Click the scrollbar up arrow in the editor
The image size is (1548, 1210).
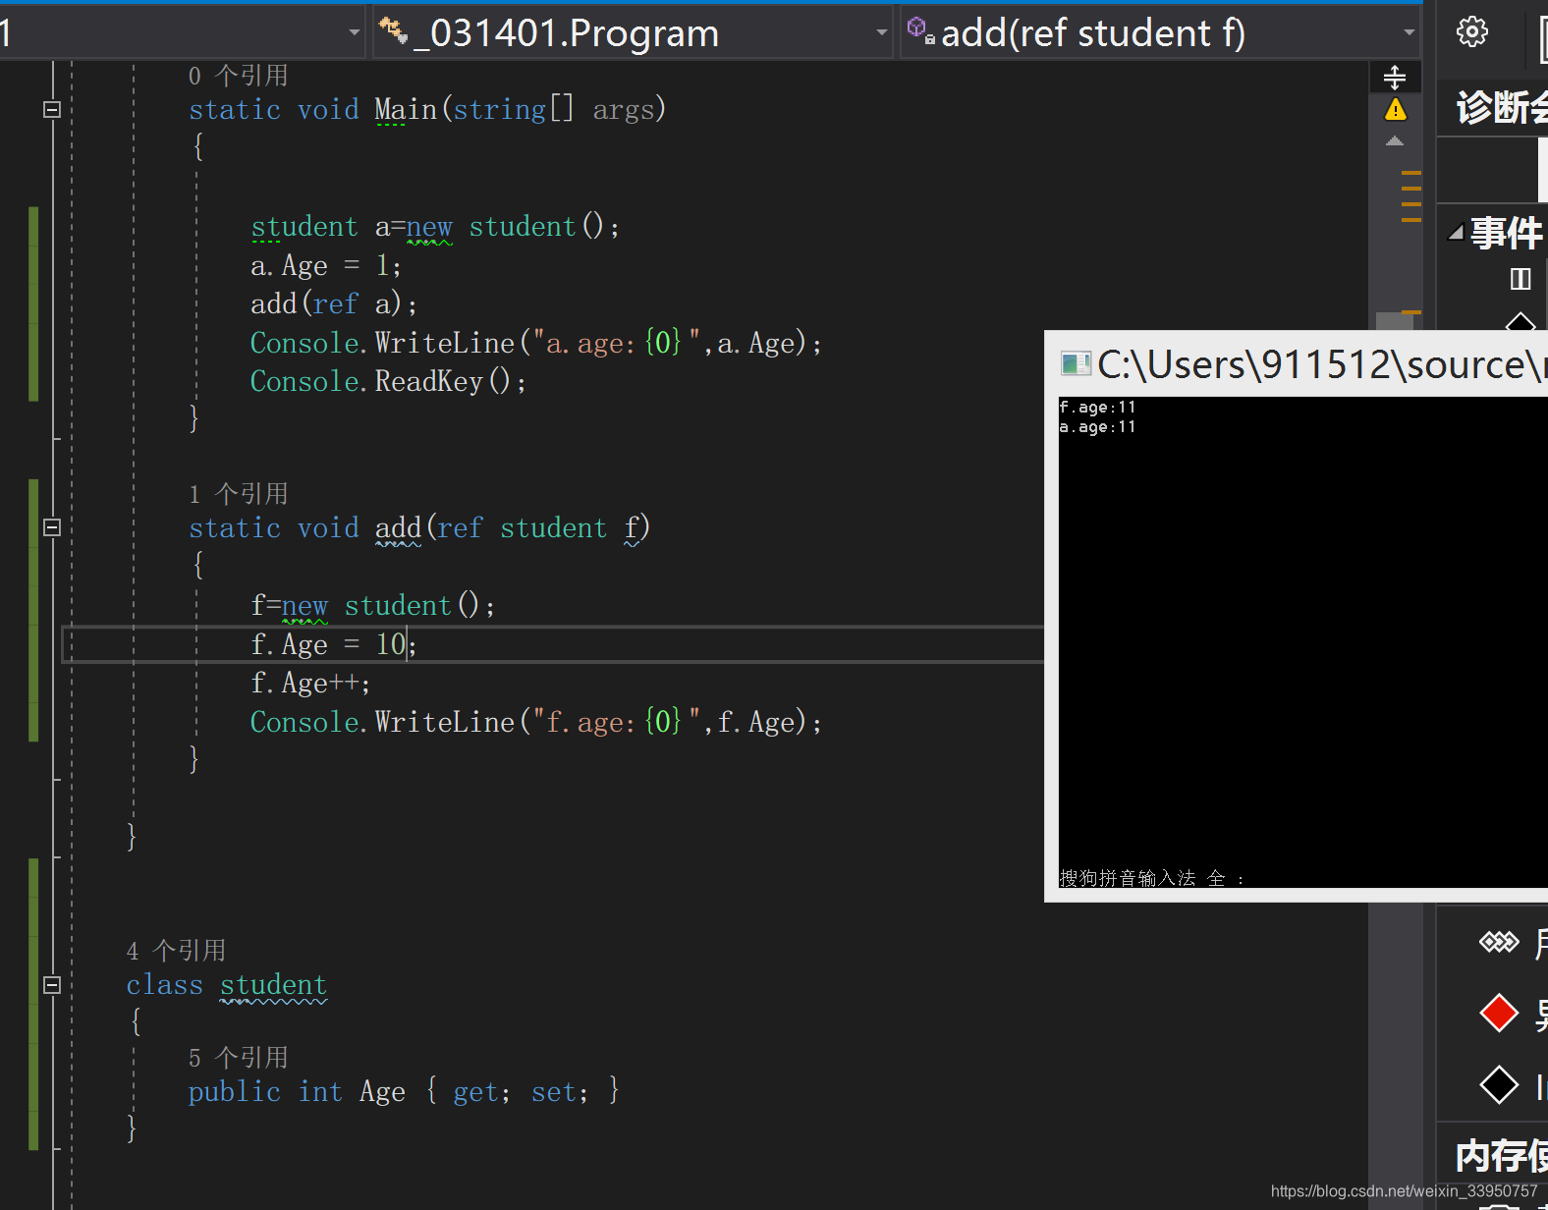tap(1395, 141)
